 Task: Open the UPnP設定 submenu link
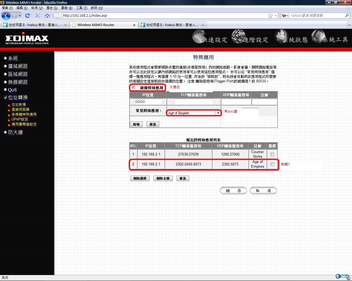pos(20,119)
